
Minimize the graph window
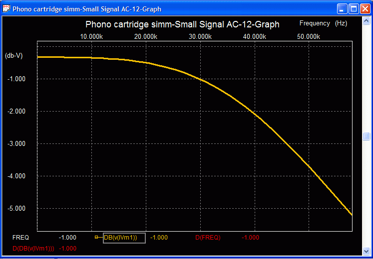click(x=343, y=9)
